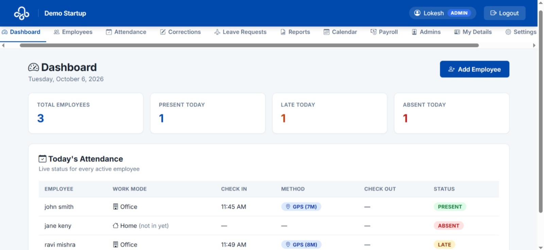Click the page scrollbar down arrow
Viewport: 544px width, 250px height.
pos(541,248)
